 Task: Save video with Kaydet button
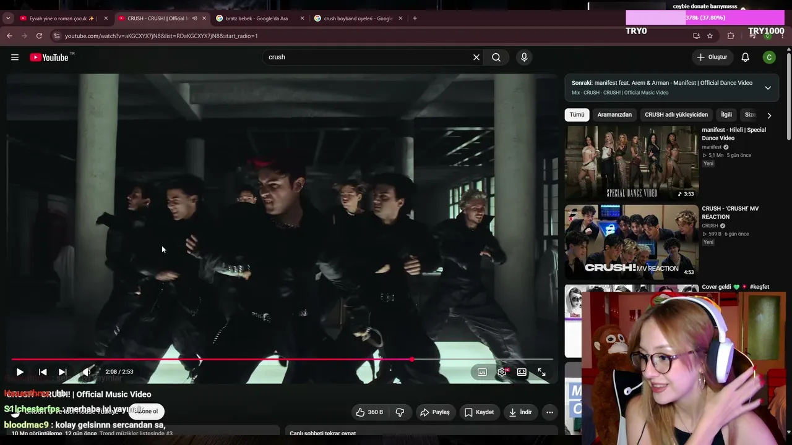(479, 412)
